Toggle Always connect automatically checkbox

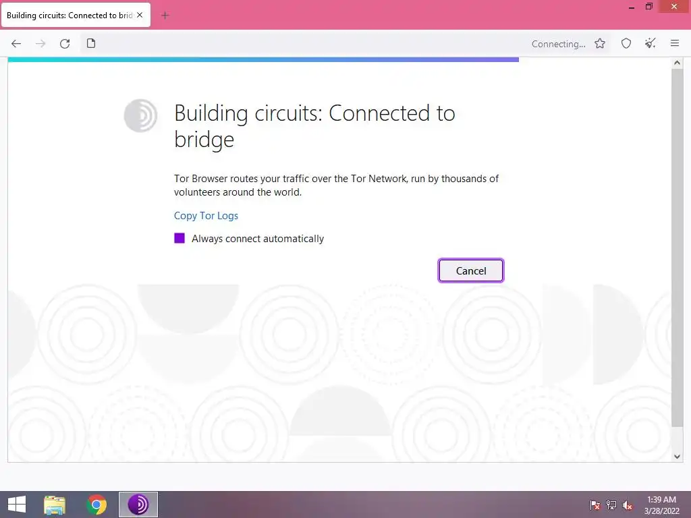[x=179, y=238]
